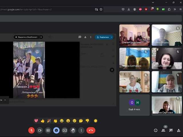183x137 pixels.
Task: Click the emoji reactions button
Action: (x=56, y=130)
